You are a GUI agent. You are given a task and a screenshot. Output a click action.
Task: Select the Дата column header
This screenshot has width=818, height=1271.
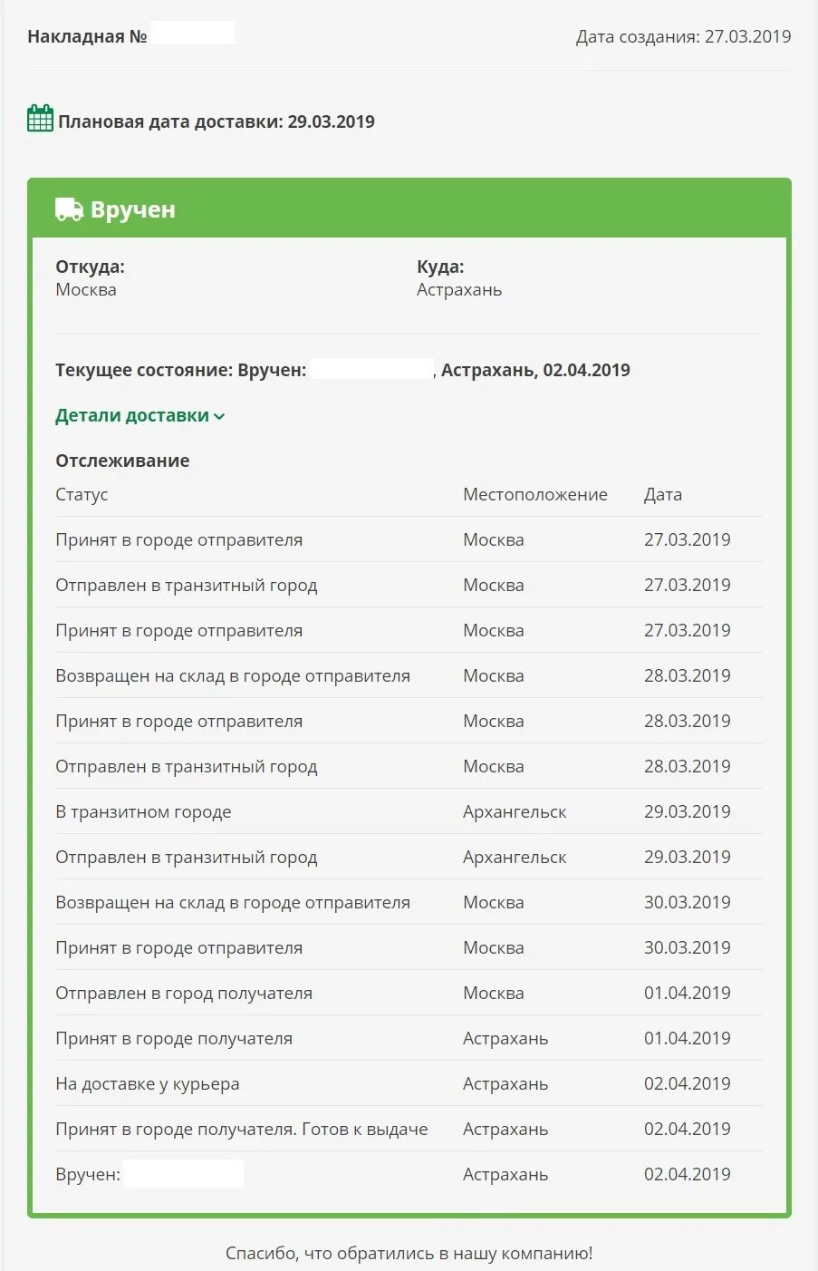coord(663,494)
